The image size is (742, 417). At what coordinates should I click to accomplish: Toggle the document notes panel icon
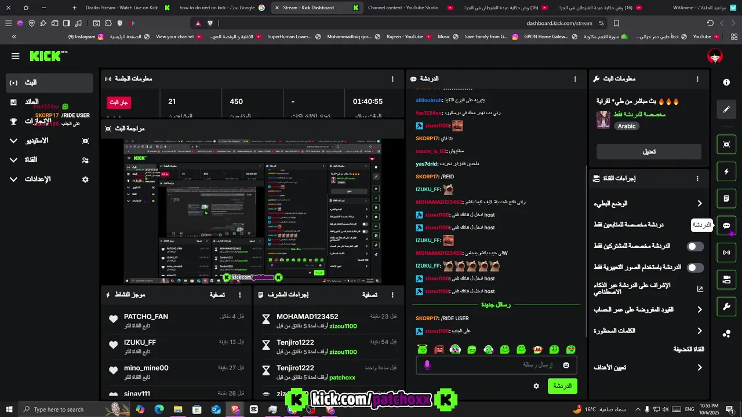(x=726, y=199)
